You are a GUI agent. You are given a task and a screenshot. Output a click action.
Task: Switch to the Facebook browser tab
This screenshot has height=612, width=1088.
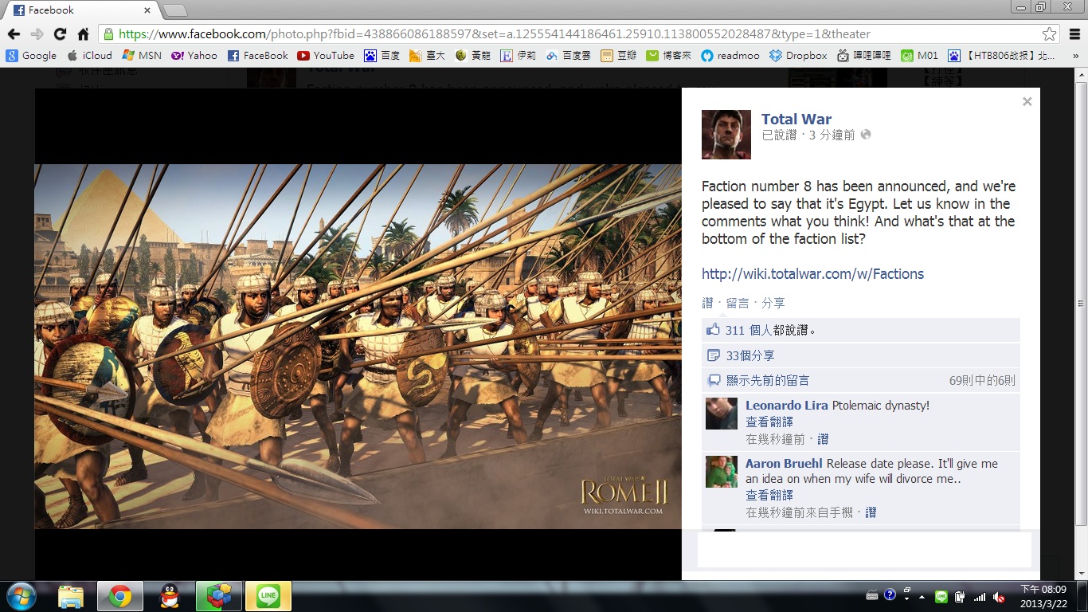click(82, 10)
